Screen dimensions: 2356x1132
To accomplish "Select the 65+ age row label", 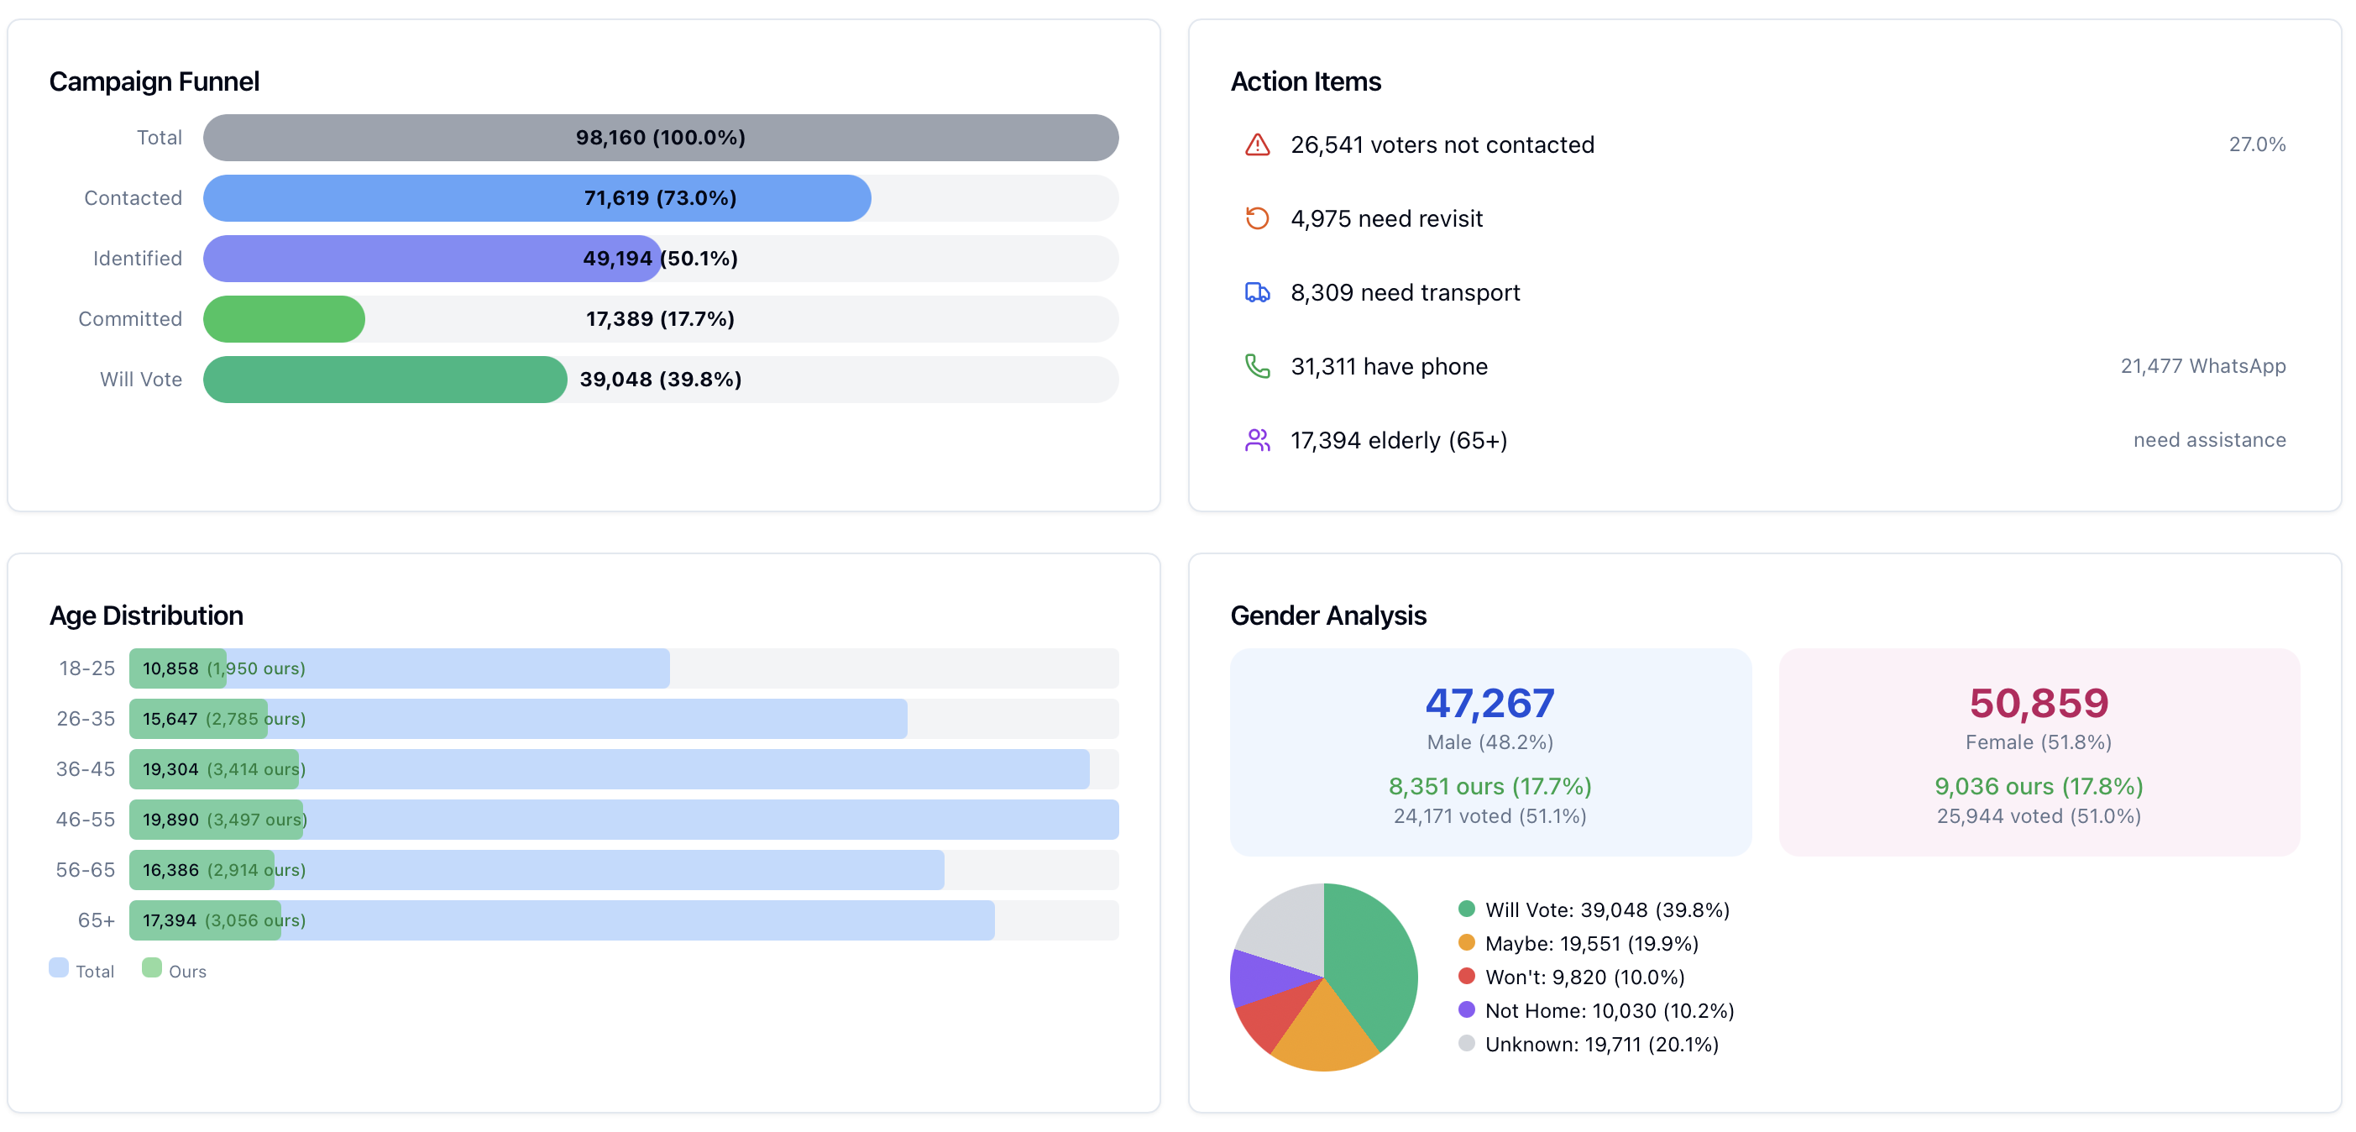I will tap(97, 920).
